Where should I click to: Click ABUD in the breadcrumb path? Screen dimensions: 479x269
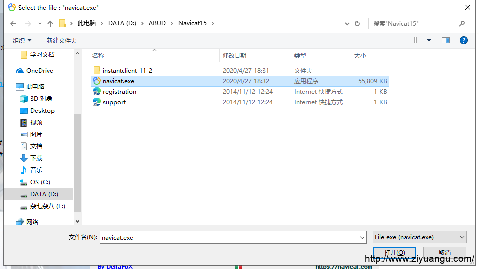(x=157, y=23)
